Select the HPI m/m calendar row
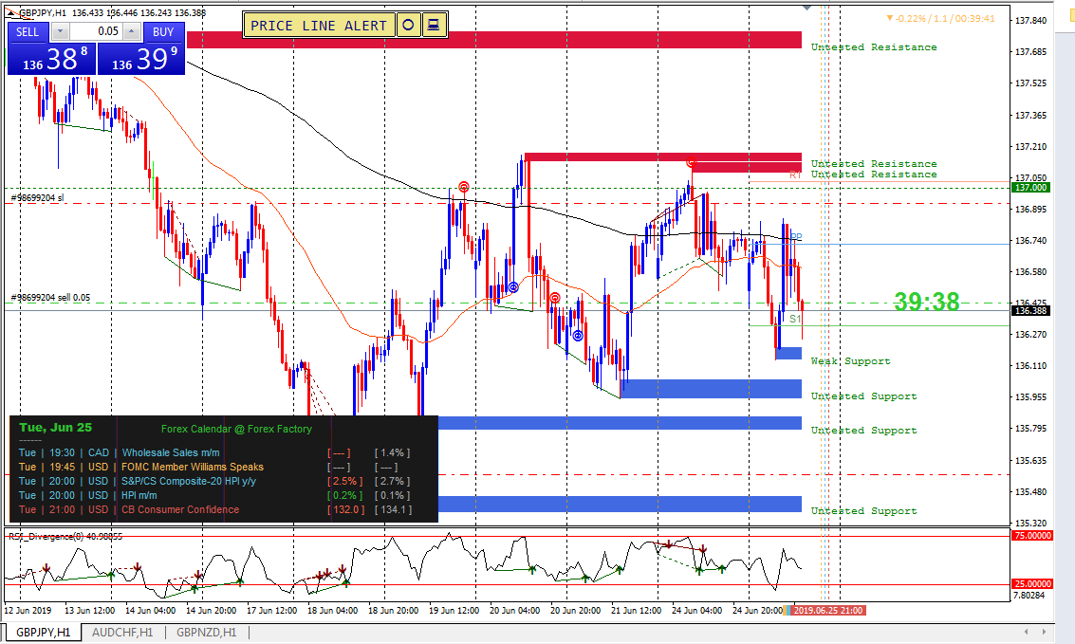Image resolution: width=1075 pixels, height=644 pixels. pos(215,495)
